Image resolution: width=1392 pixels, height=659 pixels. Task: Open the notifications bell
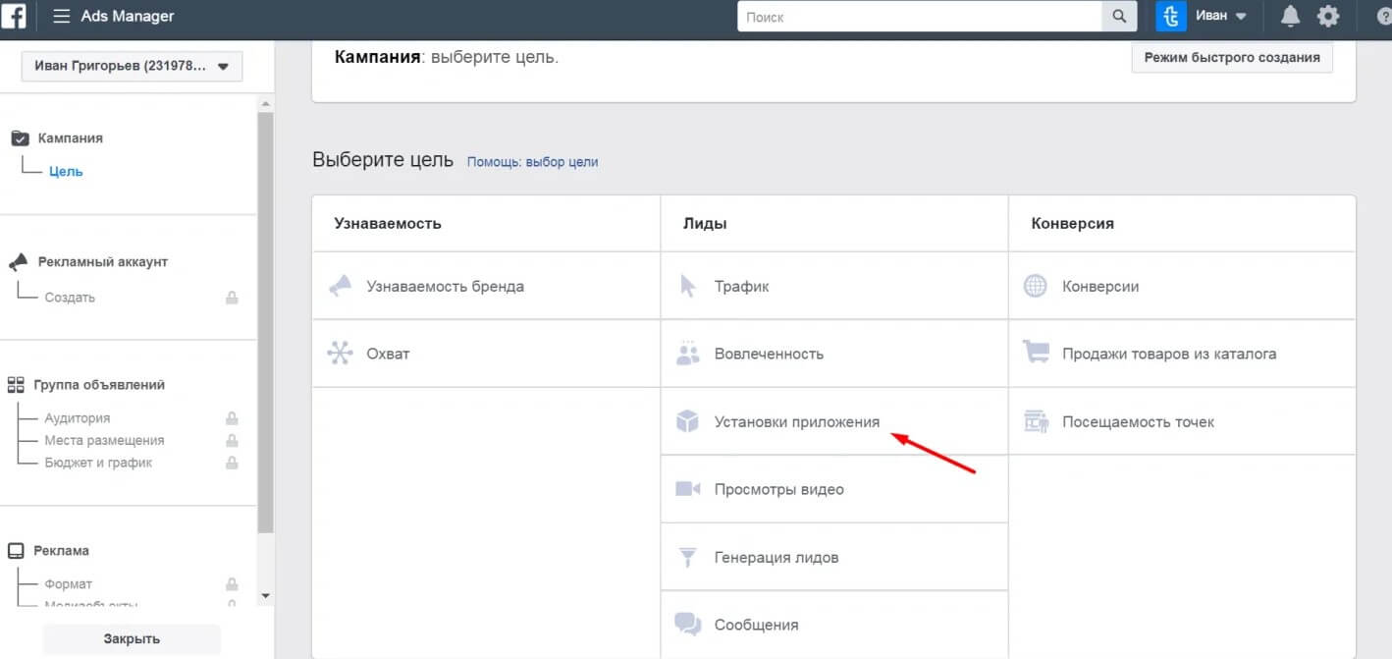pyautogui.click(x=1291, y=17)
